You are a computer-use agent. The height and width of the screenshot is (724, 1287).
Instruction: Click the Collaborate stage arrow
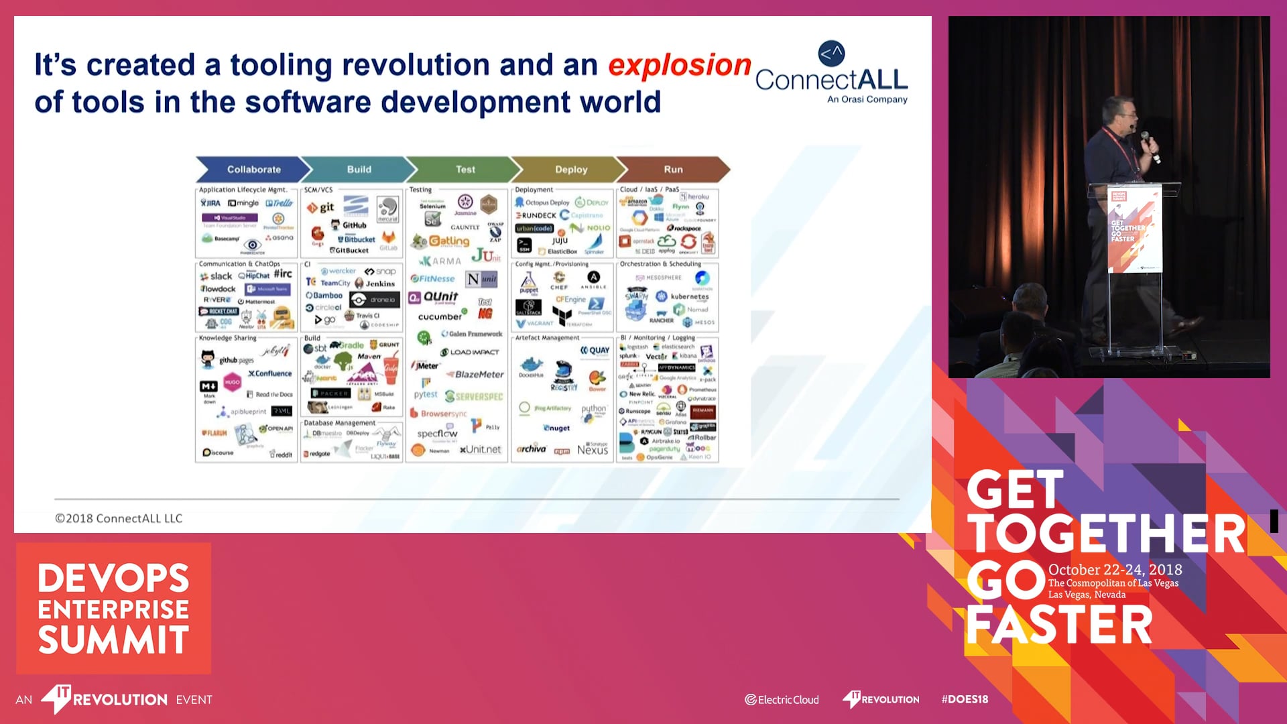tap(253, 170)
